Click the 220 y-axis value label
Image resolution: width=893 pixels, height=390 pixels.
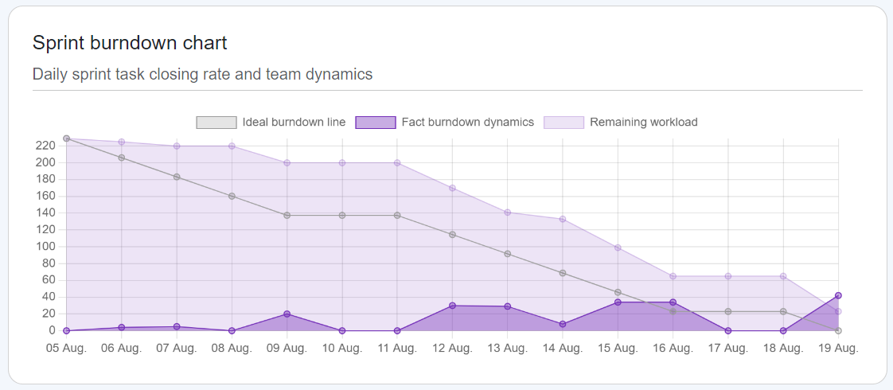45,146
